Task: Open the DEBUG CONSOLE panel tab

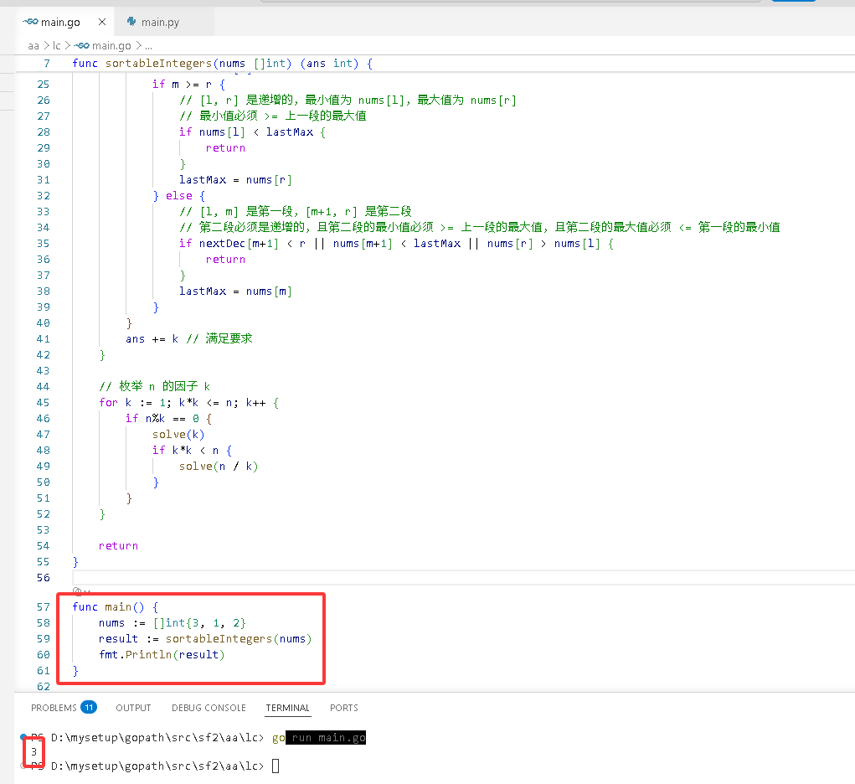Action: 209,708
